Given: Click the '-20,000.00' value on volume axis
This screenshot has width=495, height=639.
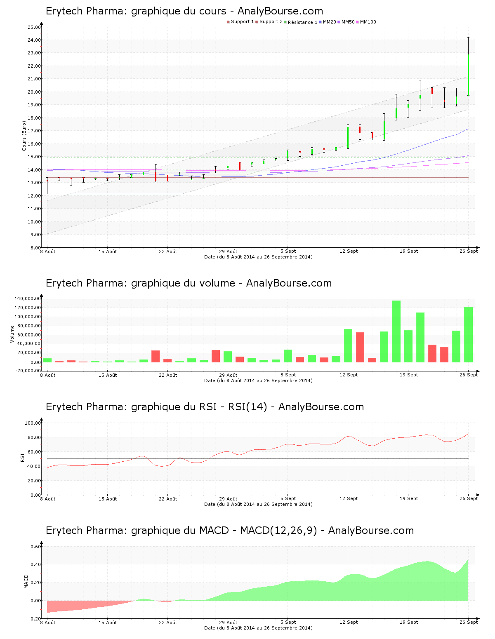Looking at the screenshot, I should pos(28,371).
